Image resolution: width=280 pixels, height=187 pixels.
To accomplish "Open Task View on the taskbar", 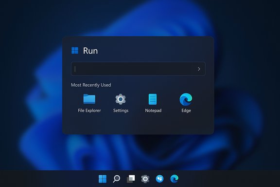I will [131, 179].
